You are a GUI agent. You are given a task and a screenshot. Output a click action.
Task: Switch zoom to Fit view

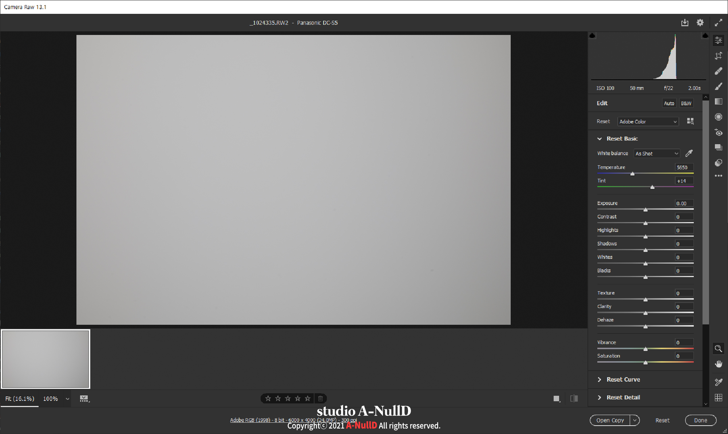20,399
